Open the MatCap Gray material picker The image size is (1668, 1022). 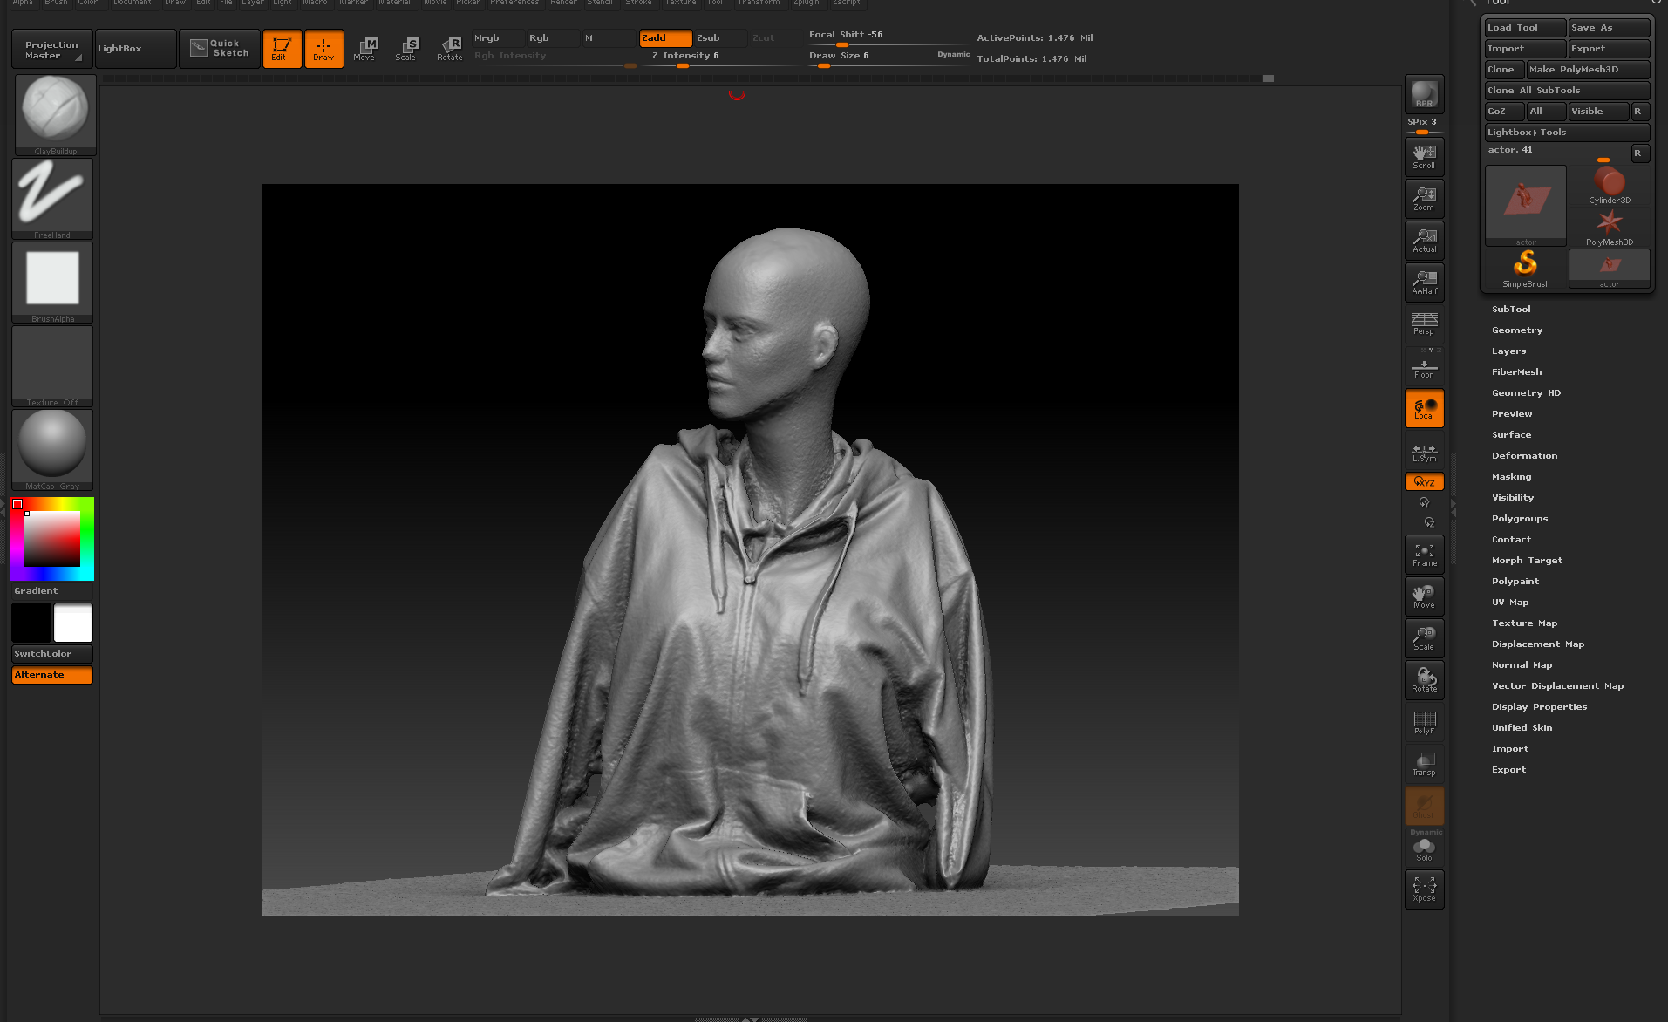coord(52,449)
